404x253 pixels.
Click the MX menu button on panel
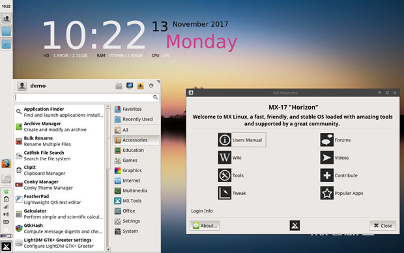coord(6,246)
